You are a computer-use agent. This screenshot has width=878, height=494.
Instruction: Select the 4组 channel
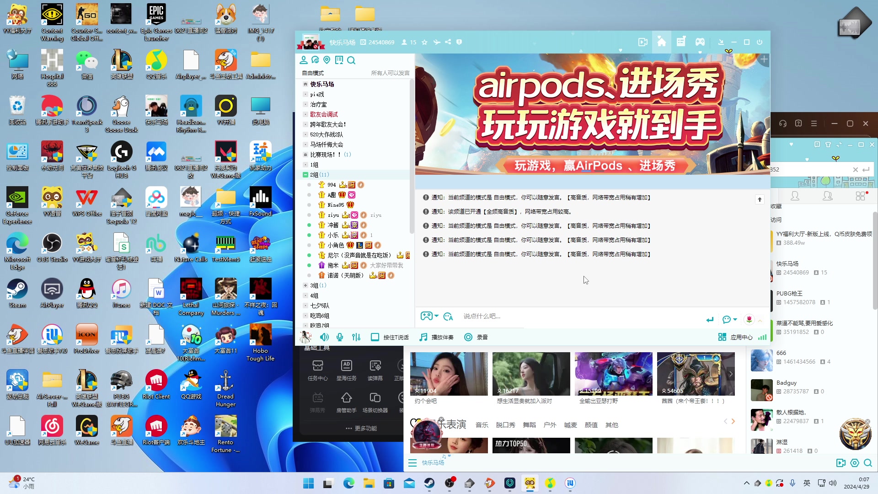[314, 295]
